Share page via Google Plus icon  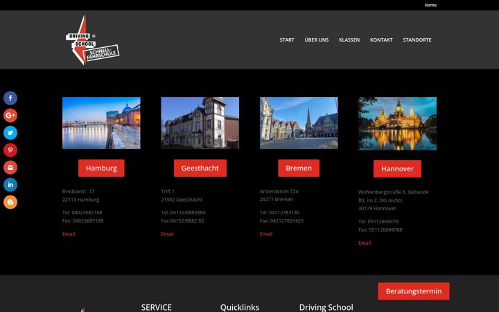(x=10, y=115)
